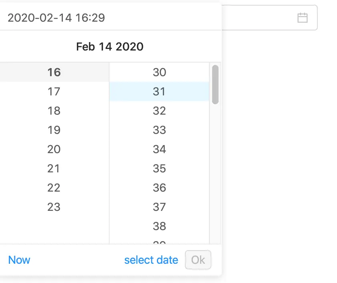Choose minute 31 highlighted option
This screenshot has width=337, height=283.
(x=159, y=91)
